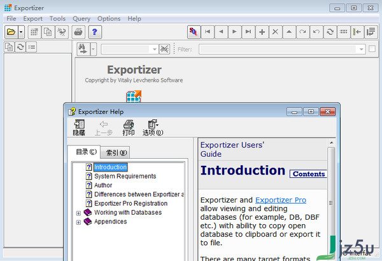Image resolution: width=382 pixels, height=261 pixels.
Task: Click Exportizer Users' Guide link
Action: pos(232,149)
